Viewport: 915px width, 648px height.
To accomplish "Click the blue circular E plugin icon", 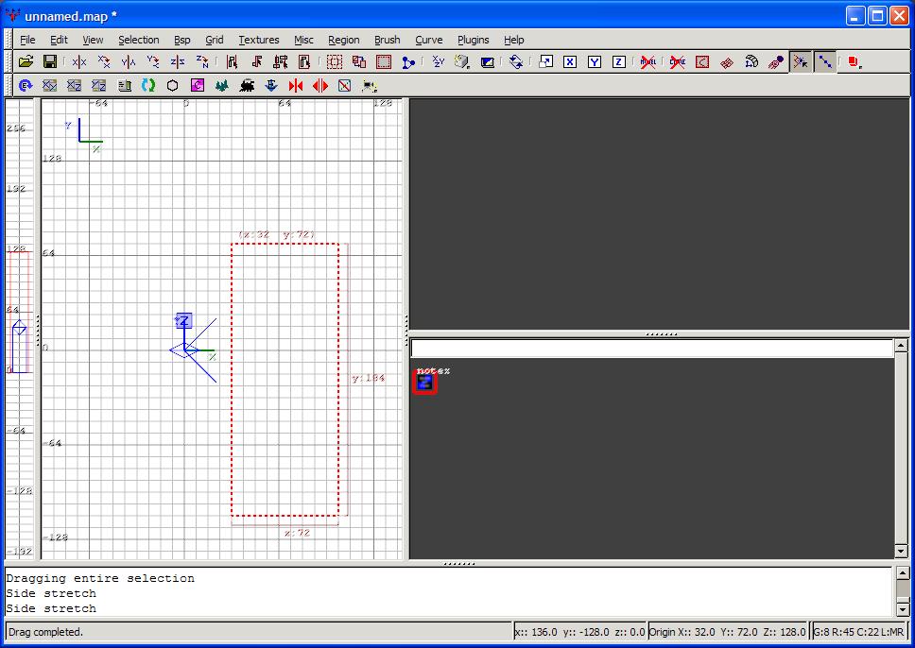I will 26,86.
